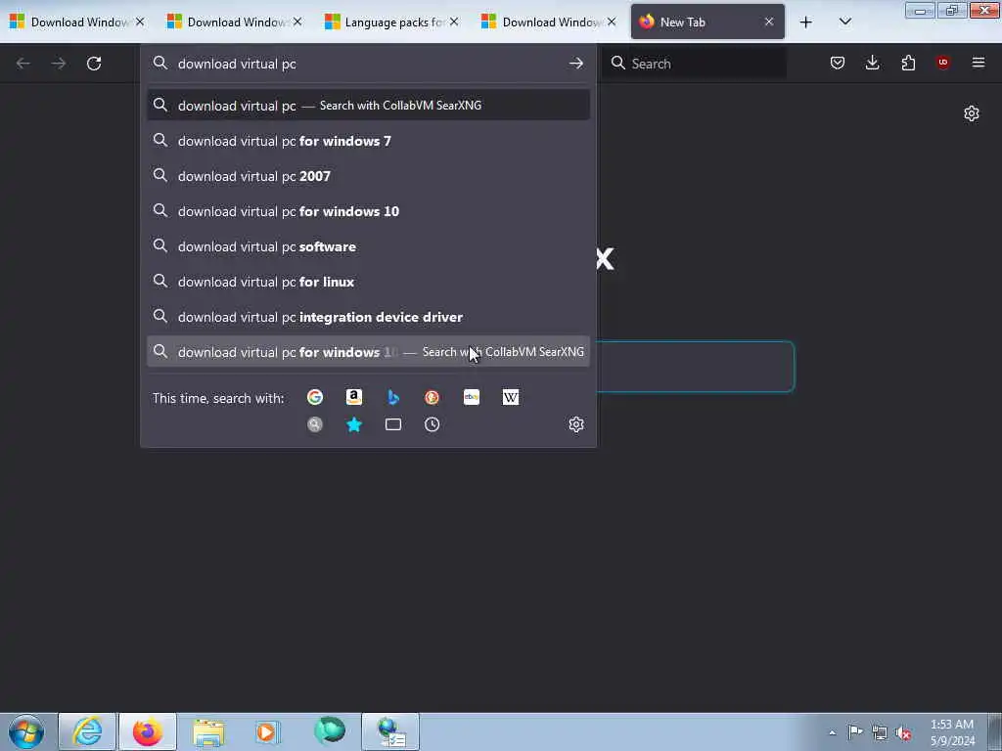Close the New Tab tab
1002x751 pixels.
tap(769, 22)
